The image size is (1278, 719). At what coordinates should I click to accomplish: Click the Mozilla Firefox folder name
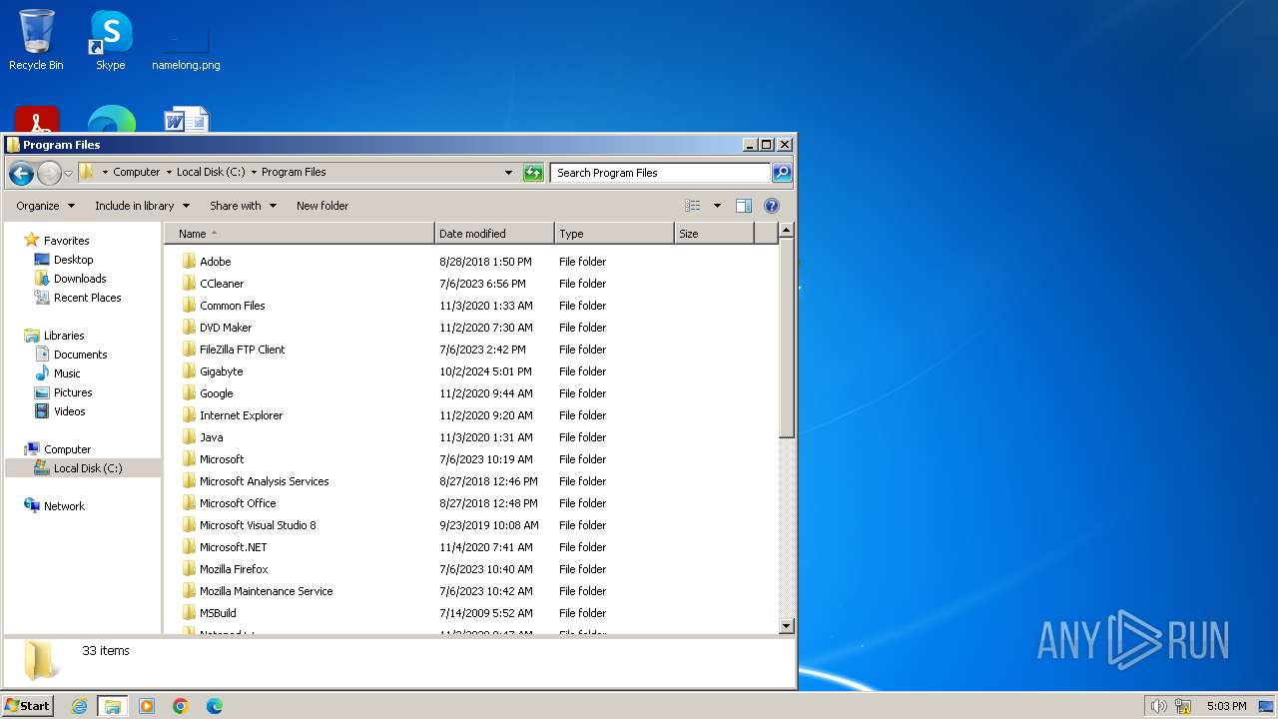point(234,569)
